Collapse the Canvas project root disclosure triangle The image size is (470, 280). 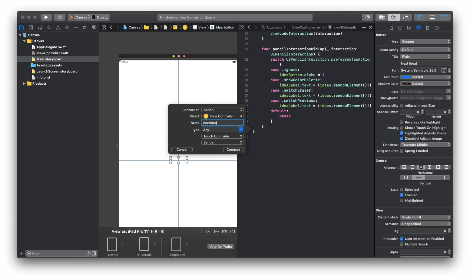click(x=20, y=35)
